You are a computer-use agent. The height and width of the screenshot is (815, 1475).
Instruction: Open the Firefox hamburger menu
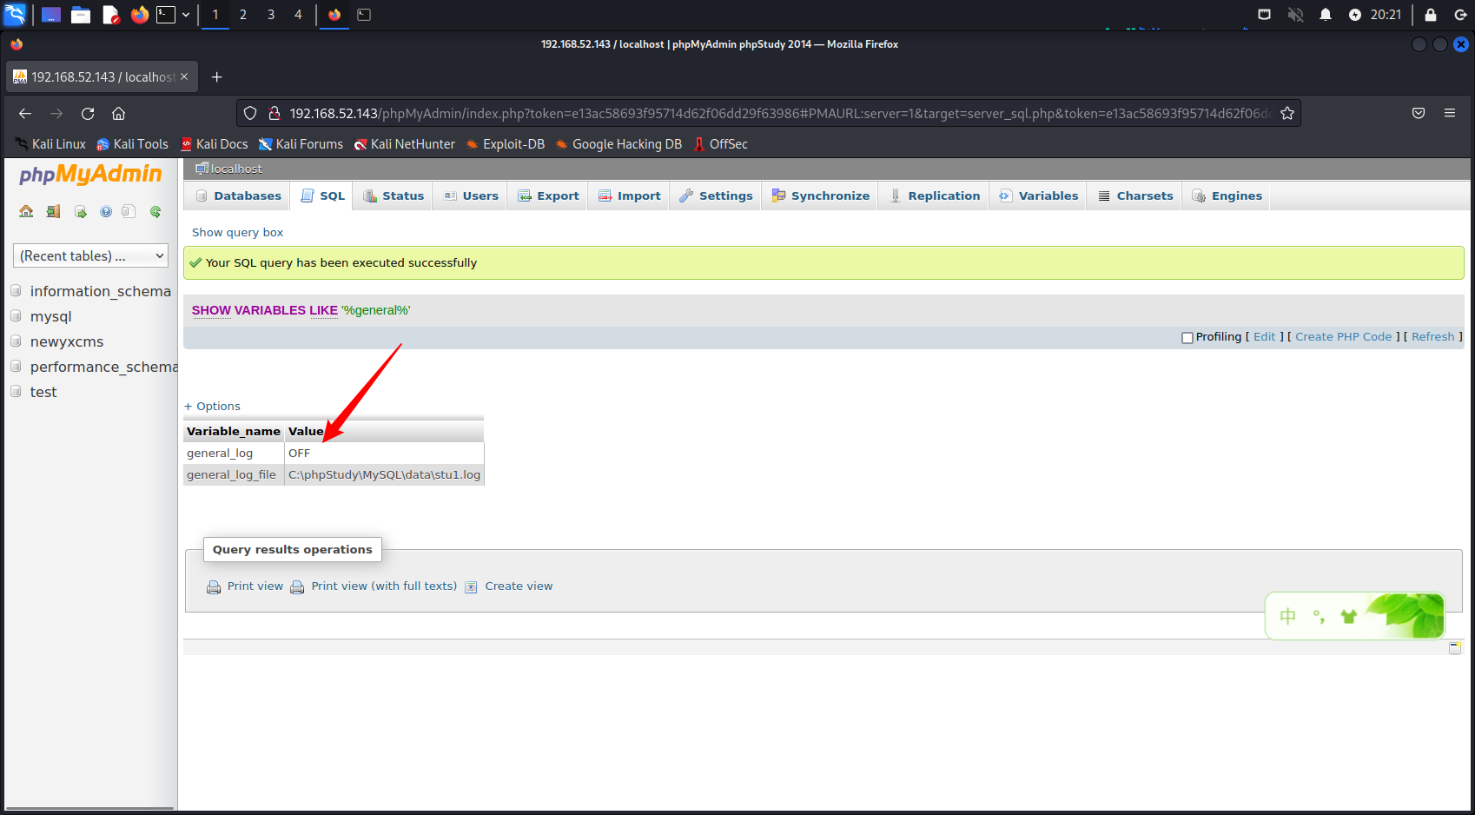pyautogui.click(x=1450, y=113)
